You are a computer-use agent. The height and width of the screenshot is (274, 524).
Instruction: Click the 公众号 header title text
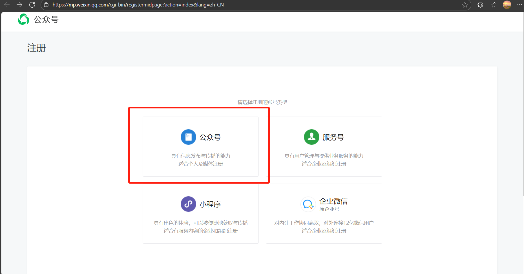click(46, 19)
